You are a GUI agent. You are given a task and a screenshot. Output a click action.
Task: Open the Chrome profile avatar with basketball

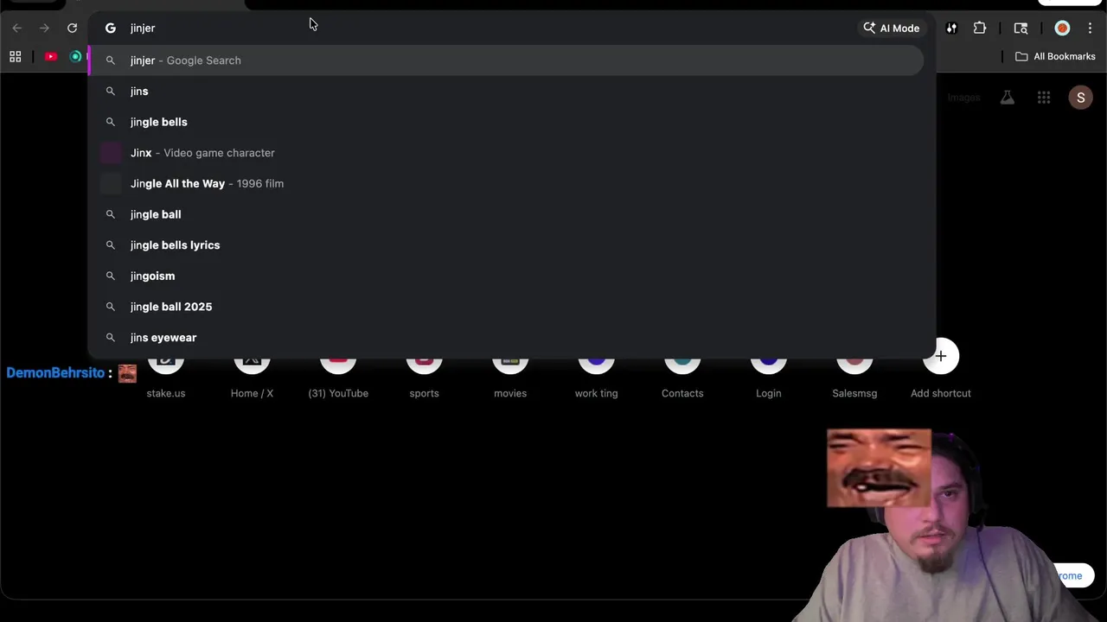click(1062, 29)
